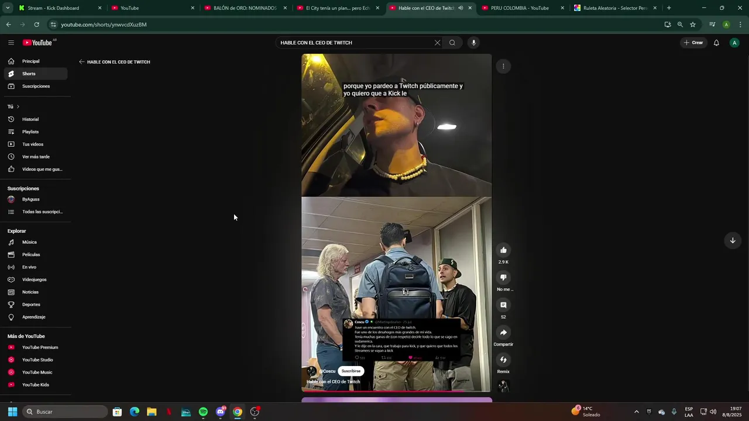Open the sound track thumbnail below Remix
The image size is (749, 421).
pyautogui.click(x=503, y=386)
